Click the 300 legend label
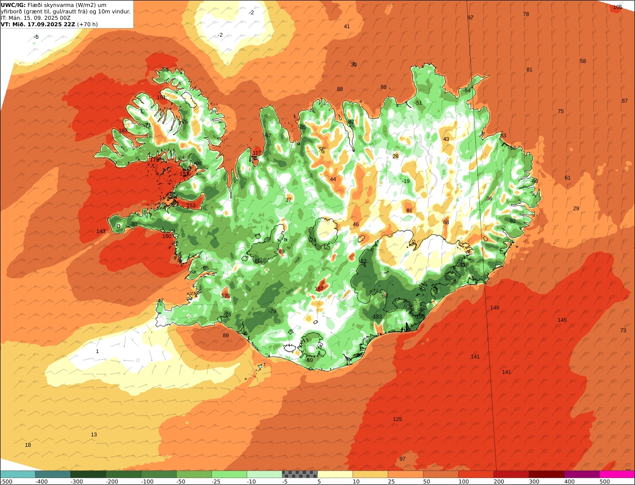This screenshot has height=485, width=635. pos(534,482)
